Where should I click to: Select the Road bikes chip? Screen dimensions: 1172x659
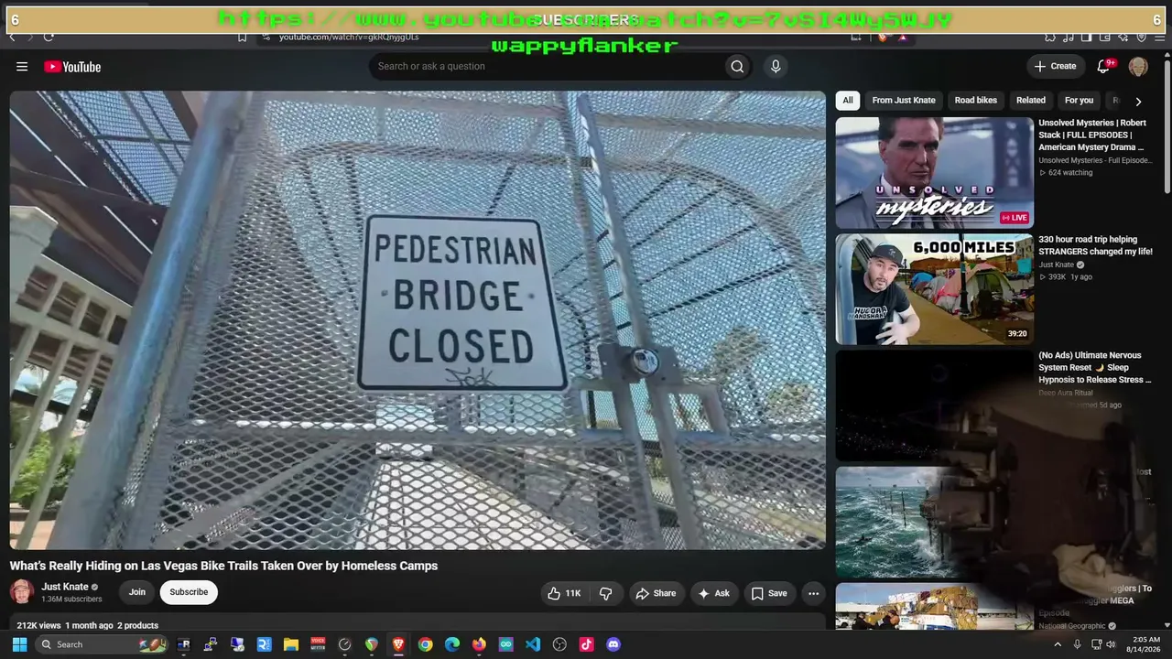(976, 101)
